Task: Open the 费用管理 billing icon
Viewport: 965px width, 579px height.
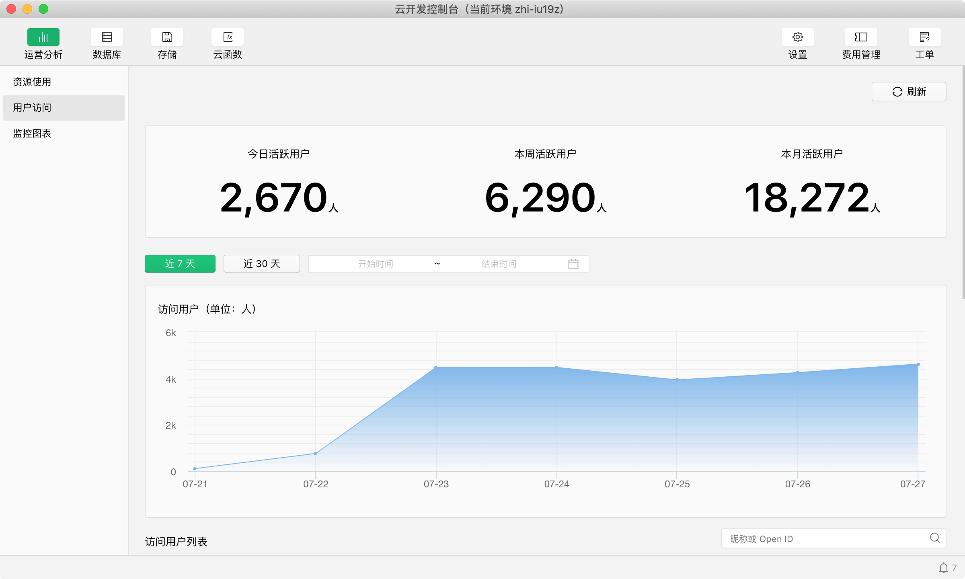Action: [x=861, y=37]
